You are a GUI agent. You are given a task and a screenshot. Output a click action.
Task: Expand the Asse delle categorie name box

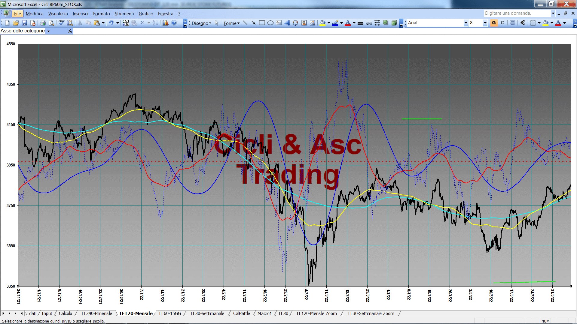pos(48,31)
